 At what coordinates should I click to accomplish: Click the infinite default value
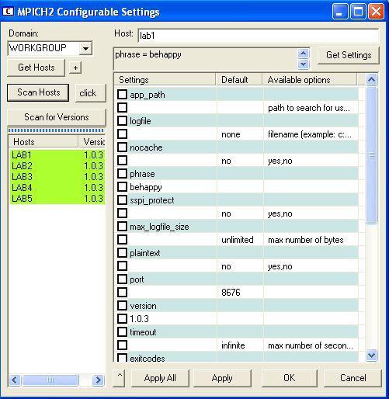click(x=233, y=345)
